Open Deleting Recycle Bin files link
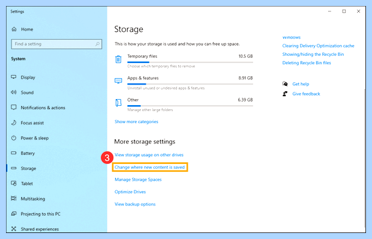The height and width of the screenshot is (239, 372). (x=307, y=63)
